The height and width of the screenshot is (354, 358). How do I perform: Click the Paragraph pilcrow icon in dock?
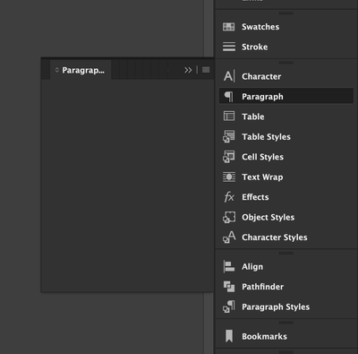click(x=229, y=97)
